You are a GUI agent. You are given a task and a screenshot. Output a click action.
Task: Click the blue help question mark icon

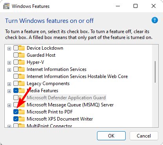tap(155, 20)
